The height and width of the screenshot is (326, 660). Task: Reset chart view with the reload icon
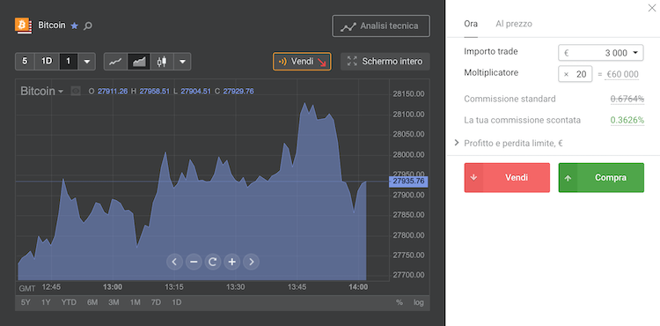(213, 262)
